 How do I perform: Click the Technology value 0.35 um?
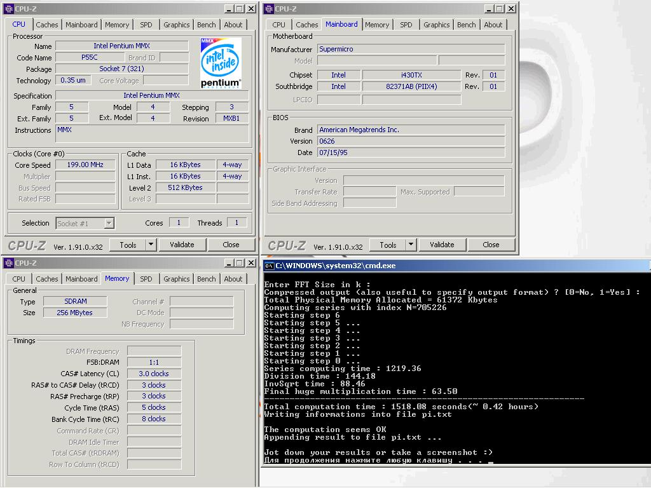pos(73,80)
